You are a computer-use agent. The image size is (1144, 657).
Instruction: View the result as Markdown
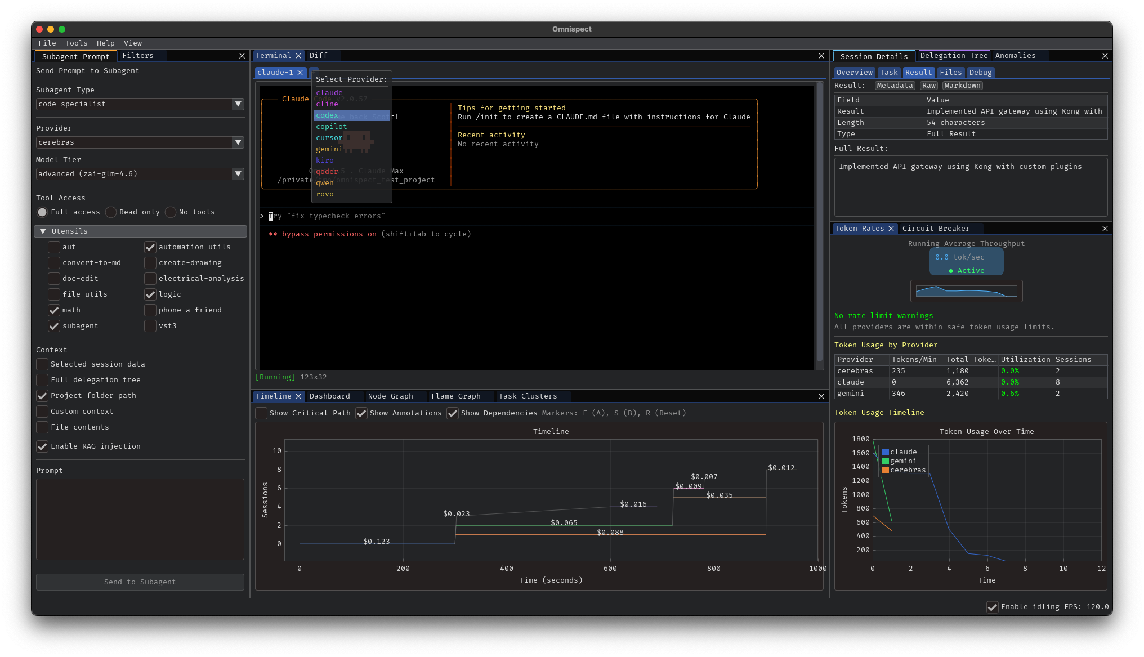[x=962, y=86]
